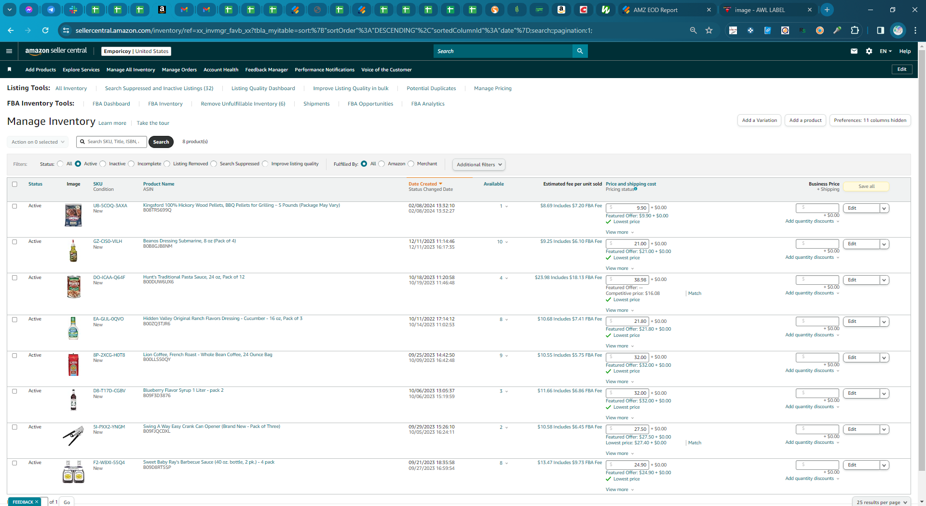Open the Chrome three-dot menu

coord(915,30)
